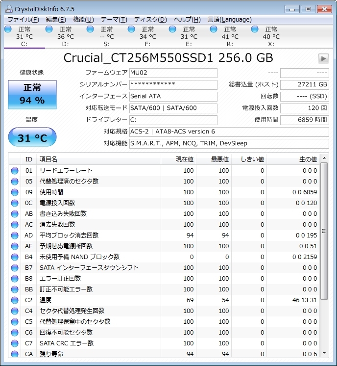Open the 編集(E) menu

coord(56,20)
